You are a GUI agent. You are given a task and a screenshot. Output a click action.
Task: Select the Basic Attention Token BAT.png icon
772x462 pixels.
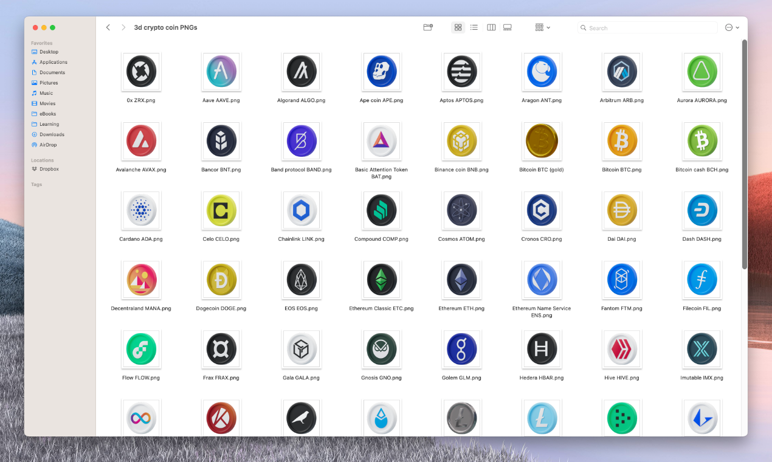click(x=382, y=141)
